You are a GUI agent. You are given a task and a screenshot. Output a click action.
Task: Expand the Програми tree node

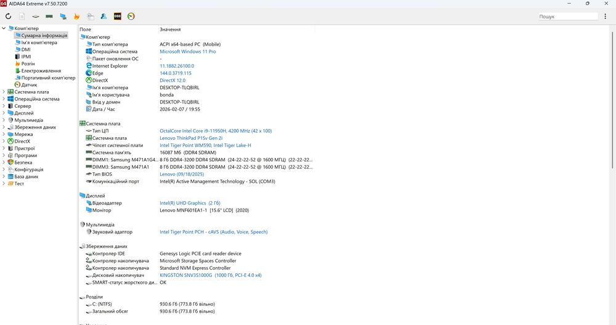[4, 156]
